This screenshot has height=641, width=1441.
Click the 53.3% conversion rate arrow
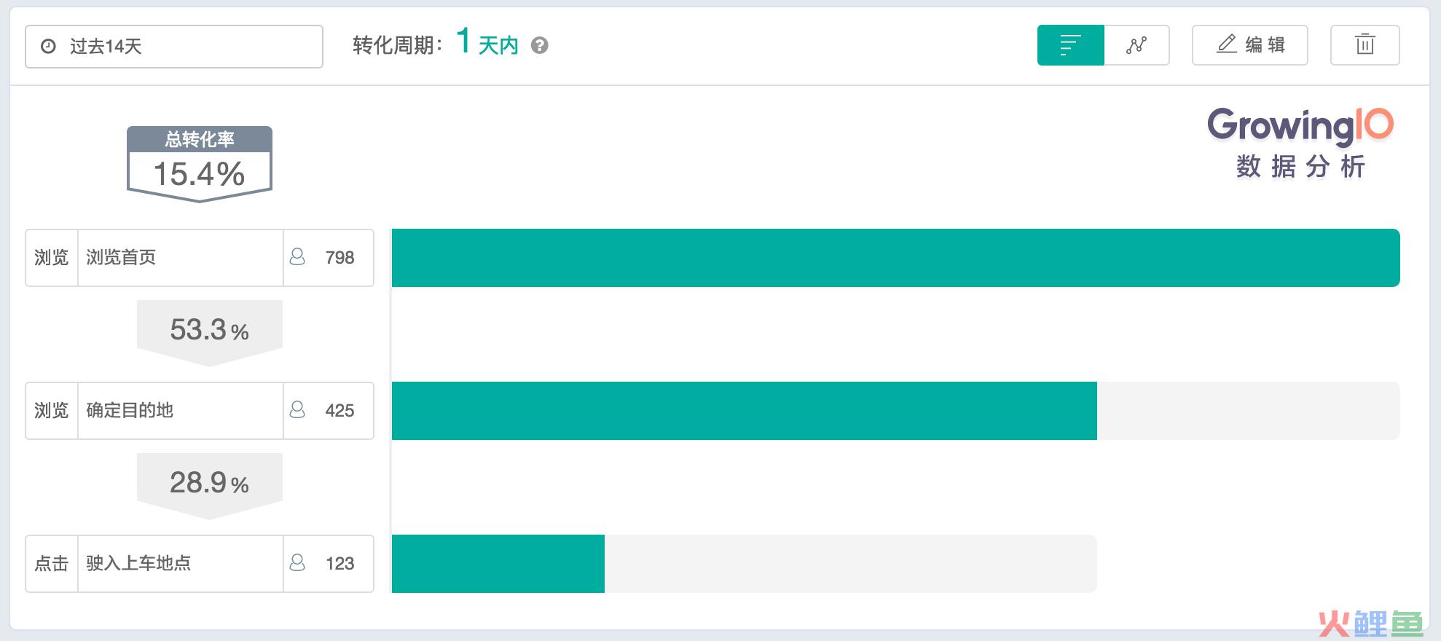tap(210, 332)
